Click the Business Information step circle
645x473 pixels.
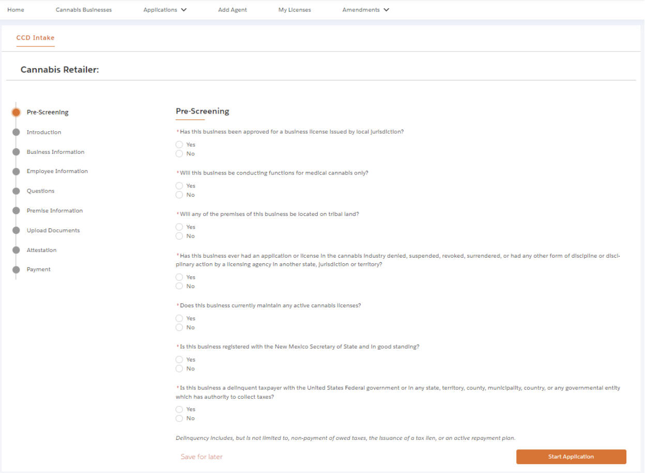(x=16, y=152)
